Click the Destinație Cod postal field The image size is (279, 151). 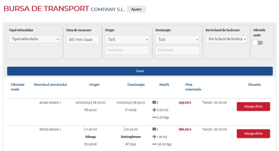(177, 50)
